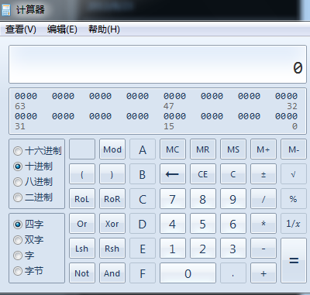Click the plus button
Screen dimensions: 310x295
click(x=263, y=273)
